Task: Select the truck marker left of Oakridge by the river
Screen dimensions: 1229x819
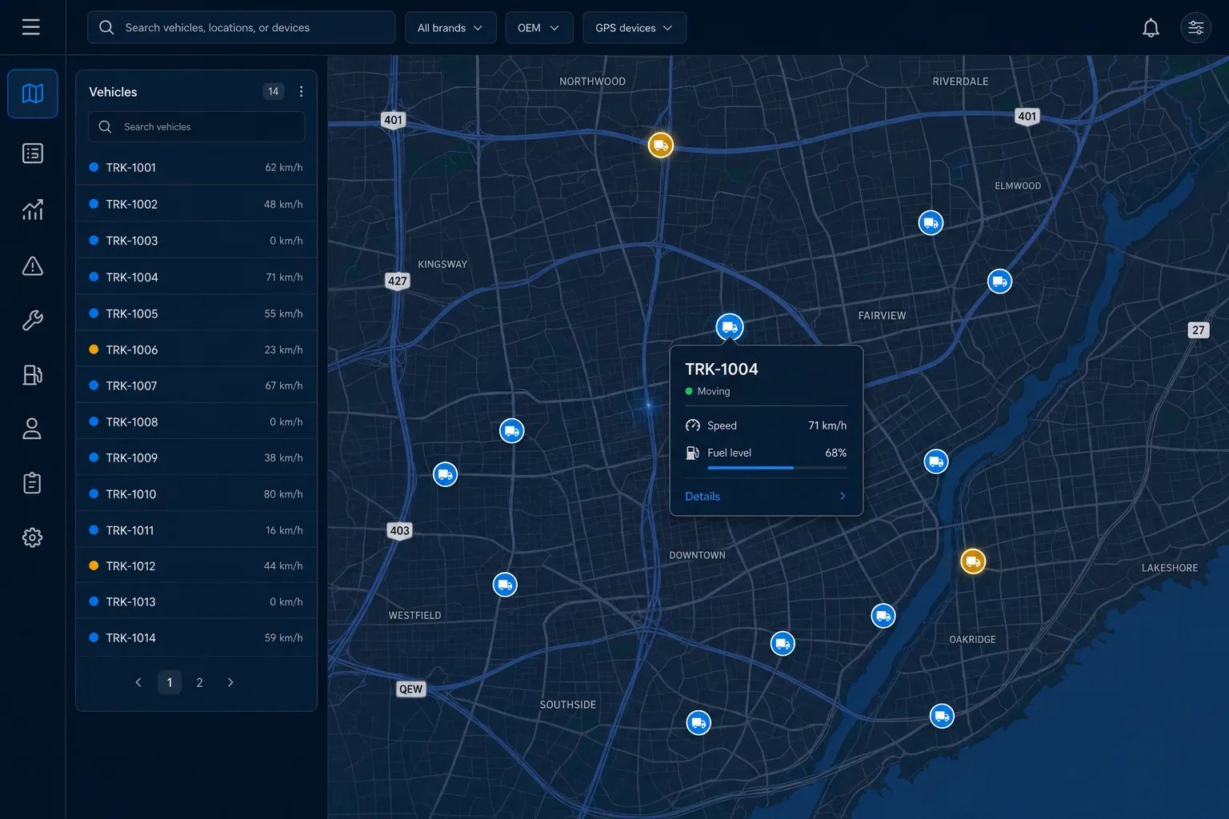Action: click(883, 616)
